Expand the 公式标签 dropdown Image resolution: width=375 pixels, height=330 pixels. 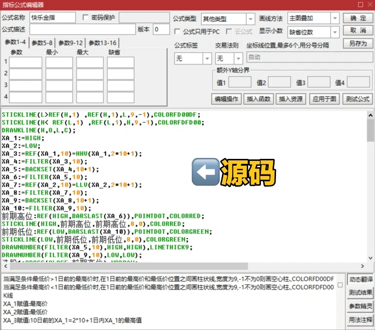pos(207,58)
